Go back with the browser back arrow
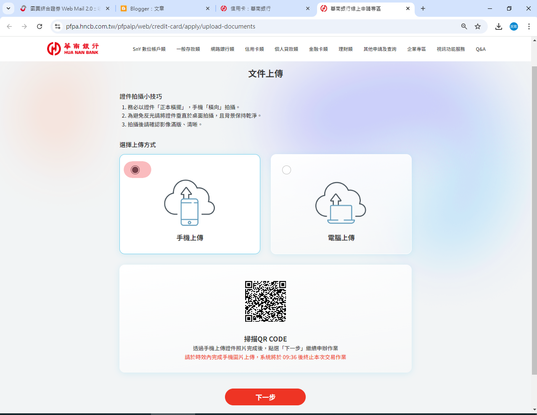Viewport: 537px width, 415px height. point(9,26)
